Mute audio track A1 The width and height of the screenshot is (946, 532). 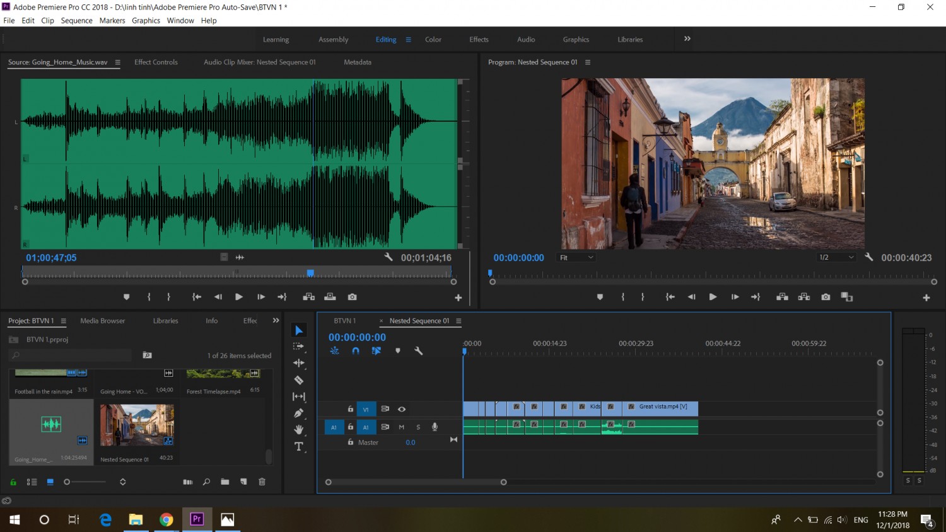(402, 427)
